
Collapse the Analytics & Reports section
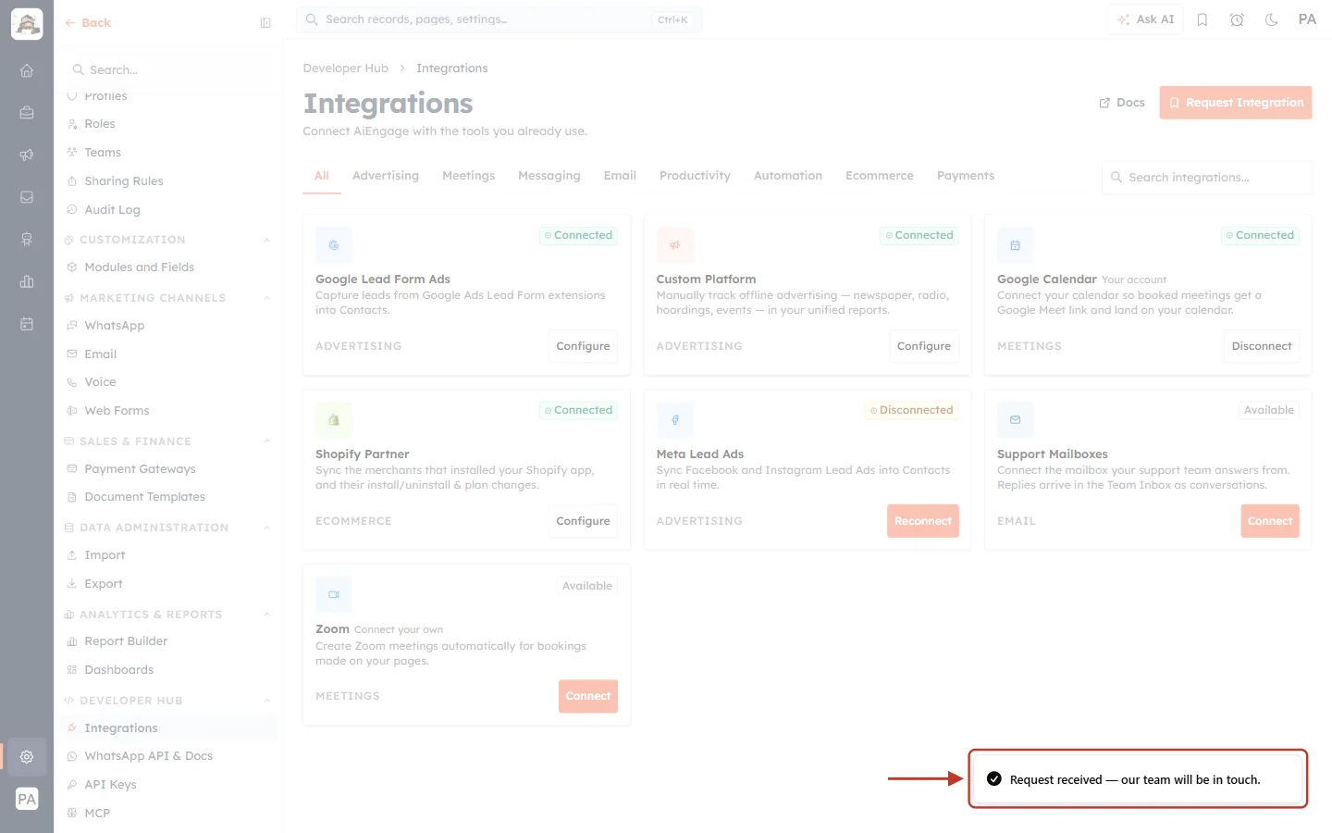[x=267, y=615]
